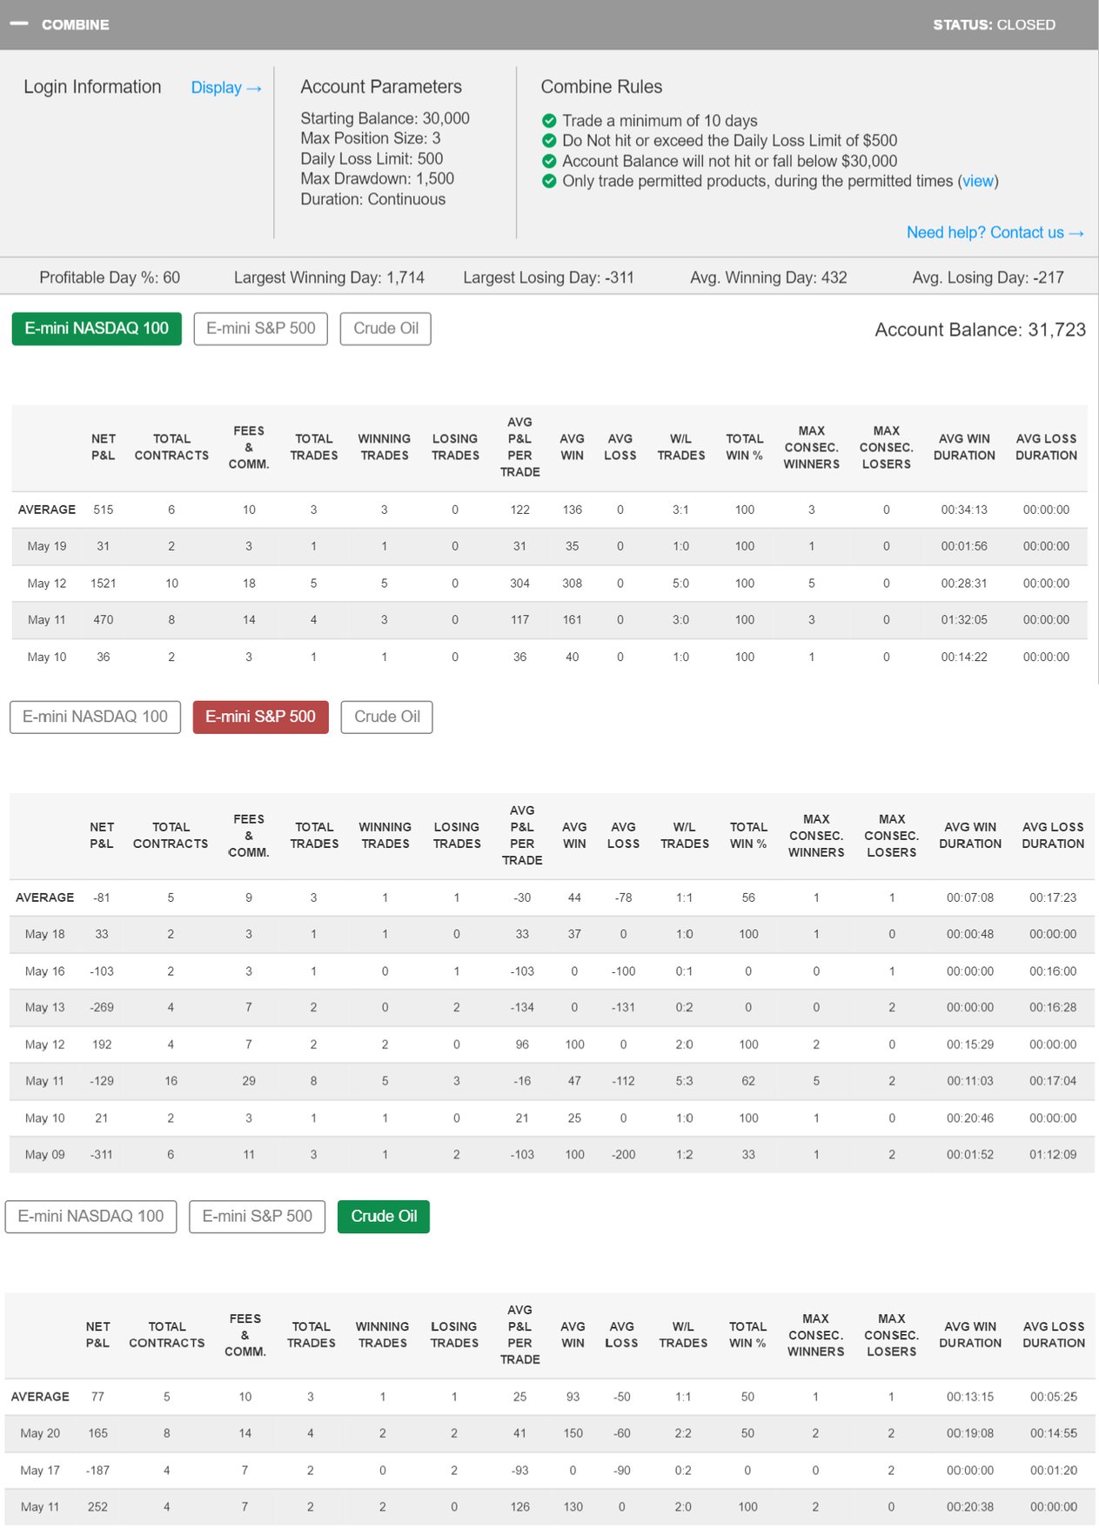1099x1528 pixels.
Task: Click May 20 row in Crude Oil table
Action: (550, 1433)
